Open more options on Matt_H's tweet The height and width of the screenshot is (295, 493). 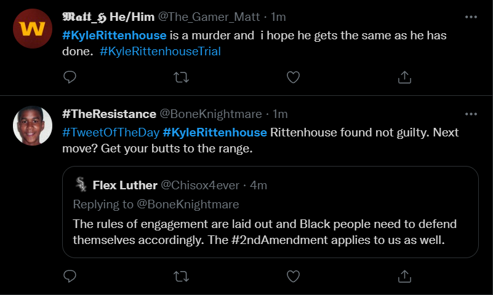pyautogui.click(x=471, y=17)
